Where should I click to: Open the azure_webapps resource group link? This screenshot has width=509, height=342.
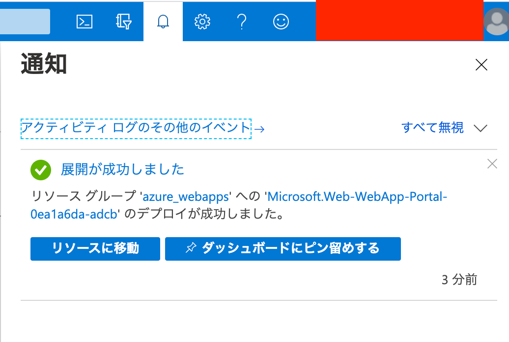[186, 197]
